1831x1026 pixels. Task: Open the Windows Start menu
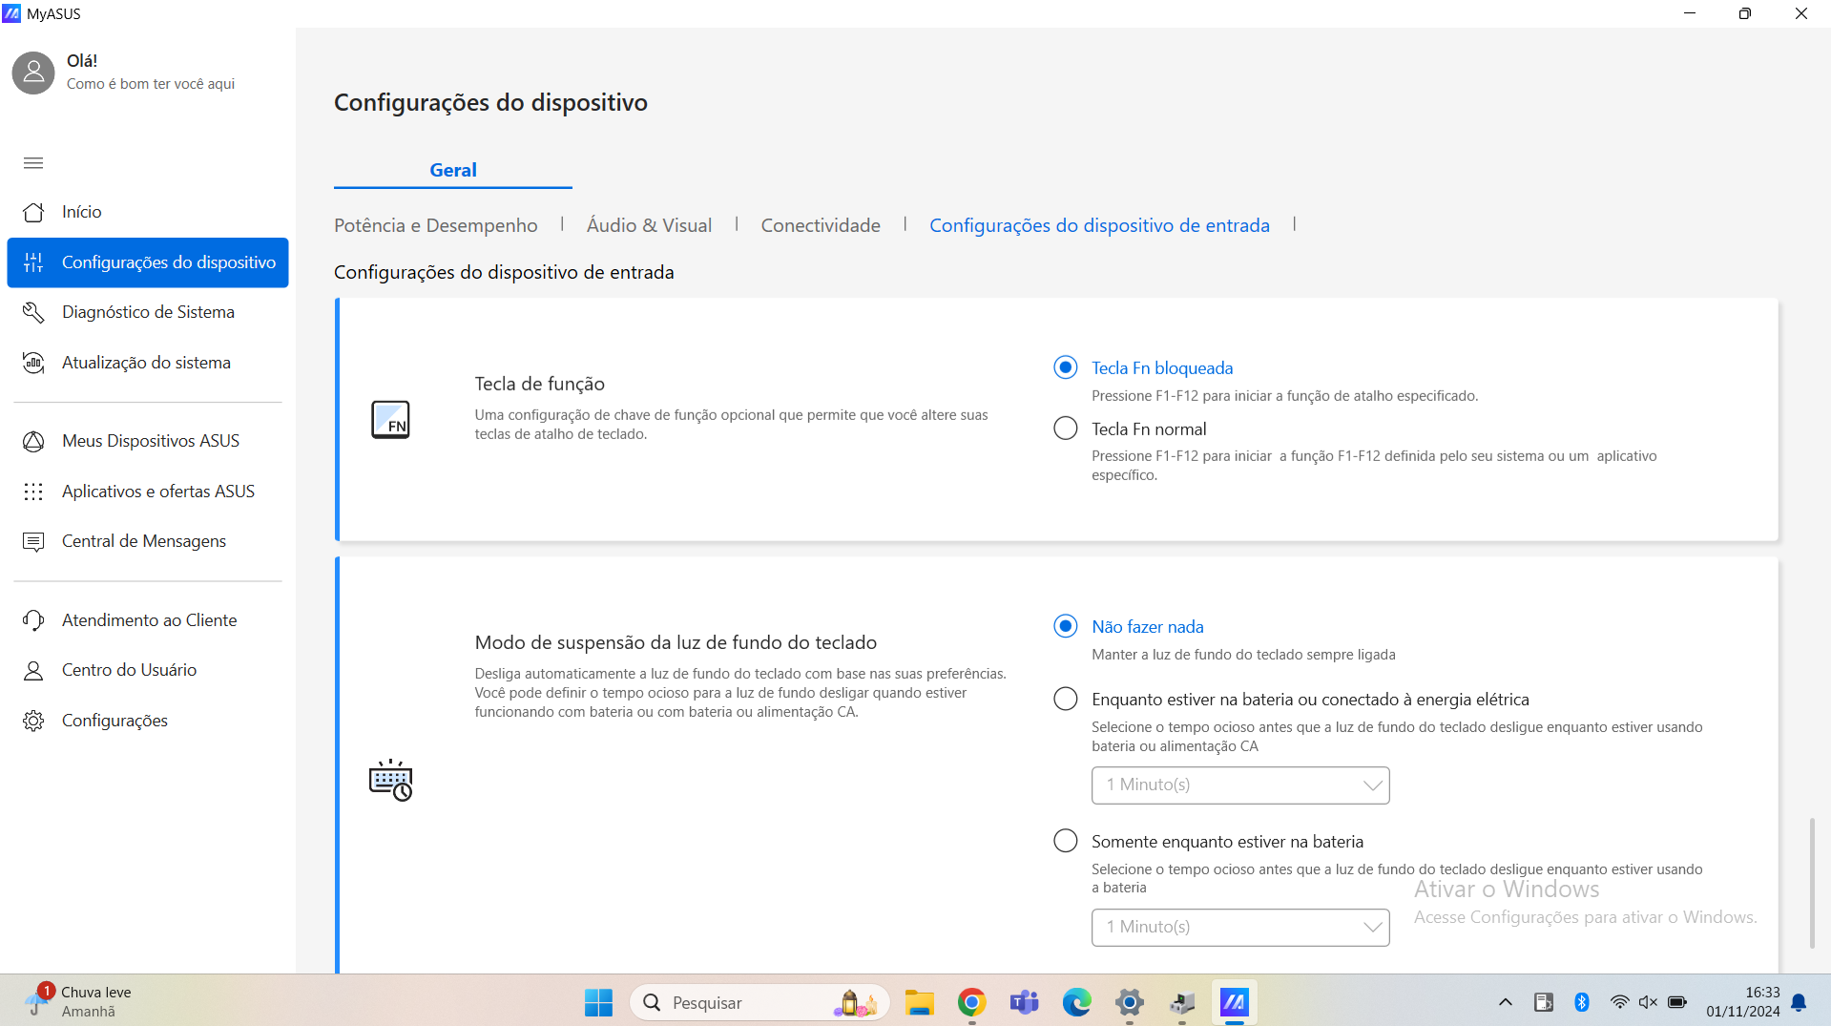point(598,1002)
